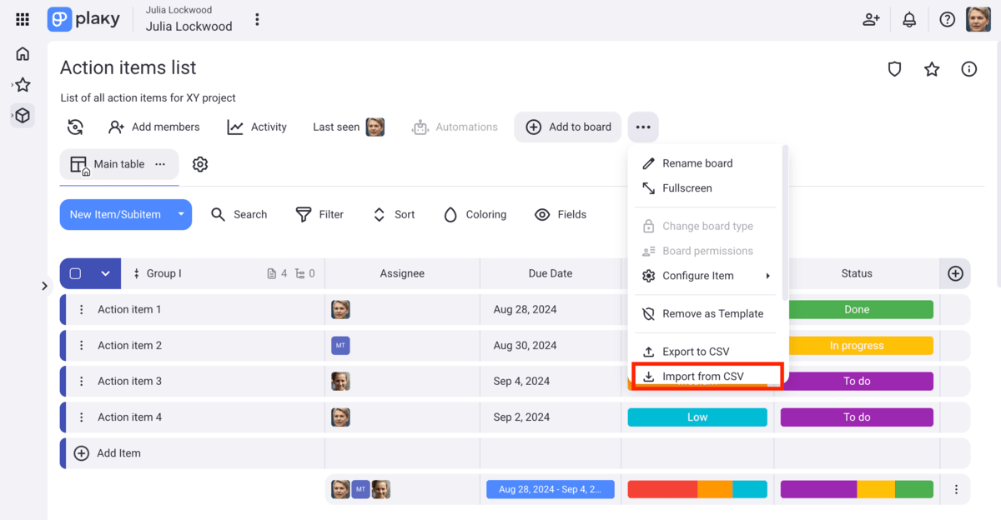1001x520 pixels.
Task: Click the Add members button
Action: (x=154, y=127)
